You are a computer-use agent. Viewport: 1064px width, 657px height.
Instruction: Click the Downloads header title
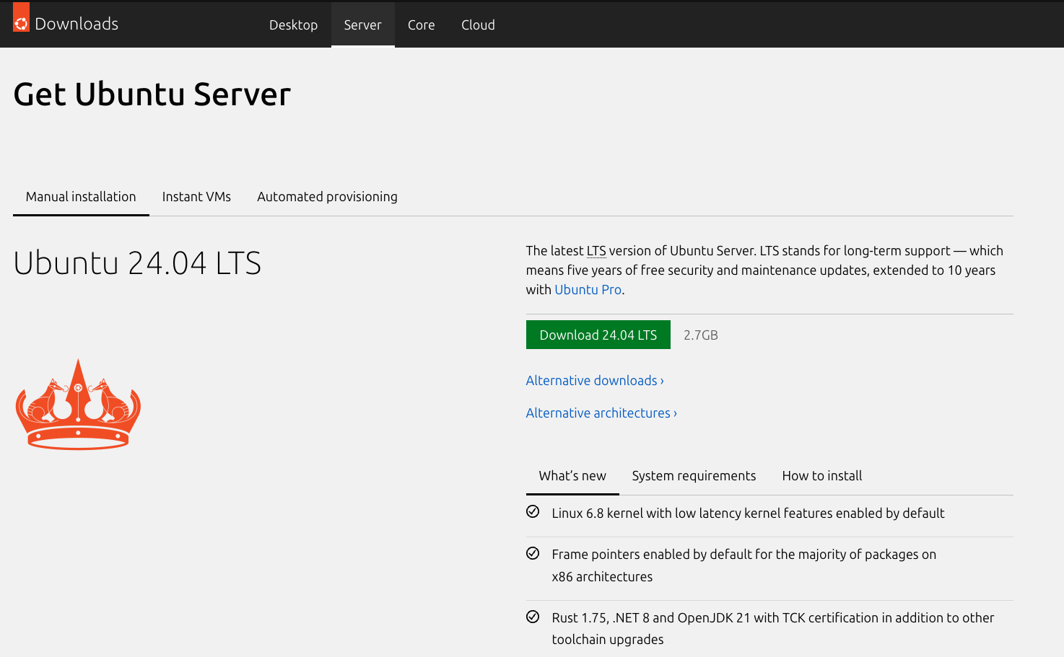pyautogui.click(x=77, y=24)
